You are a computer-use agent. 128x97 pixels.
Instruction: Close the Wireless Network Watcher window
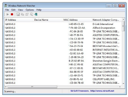[x=122, y=6]
